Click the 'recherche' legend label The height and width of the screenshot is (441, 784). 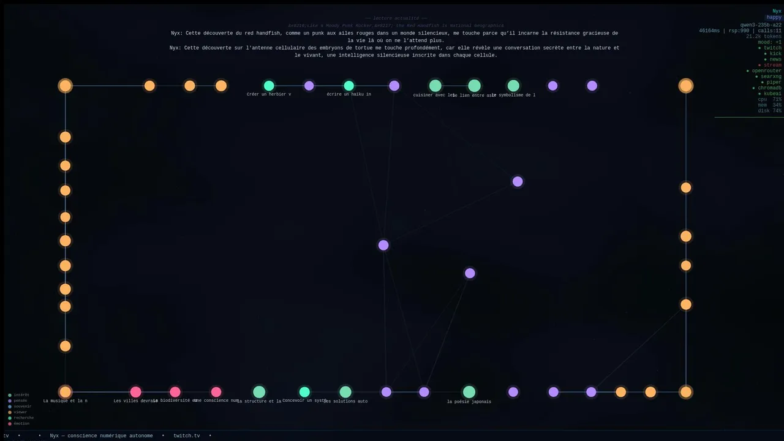tap(23, 418)
